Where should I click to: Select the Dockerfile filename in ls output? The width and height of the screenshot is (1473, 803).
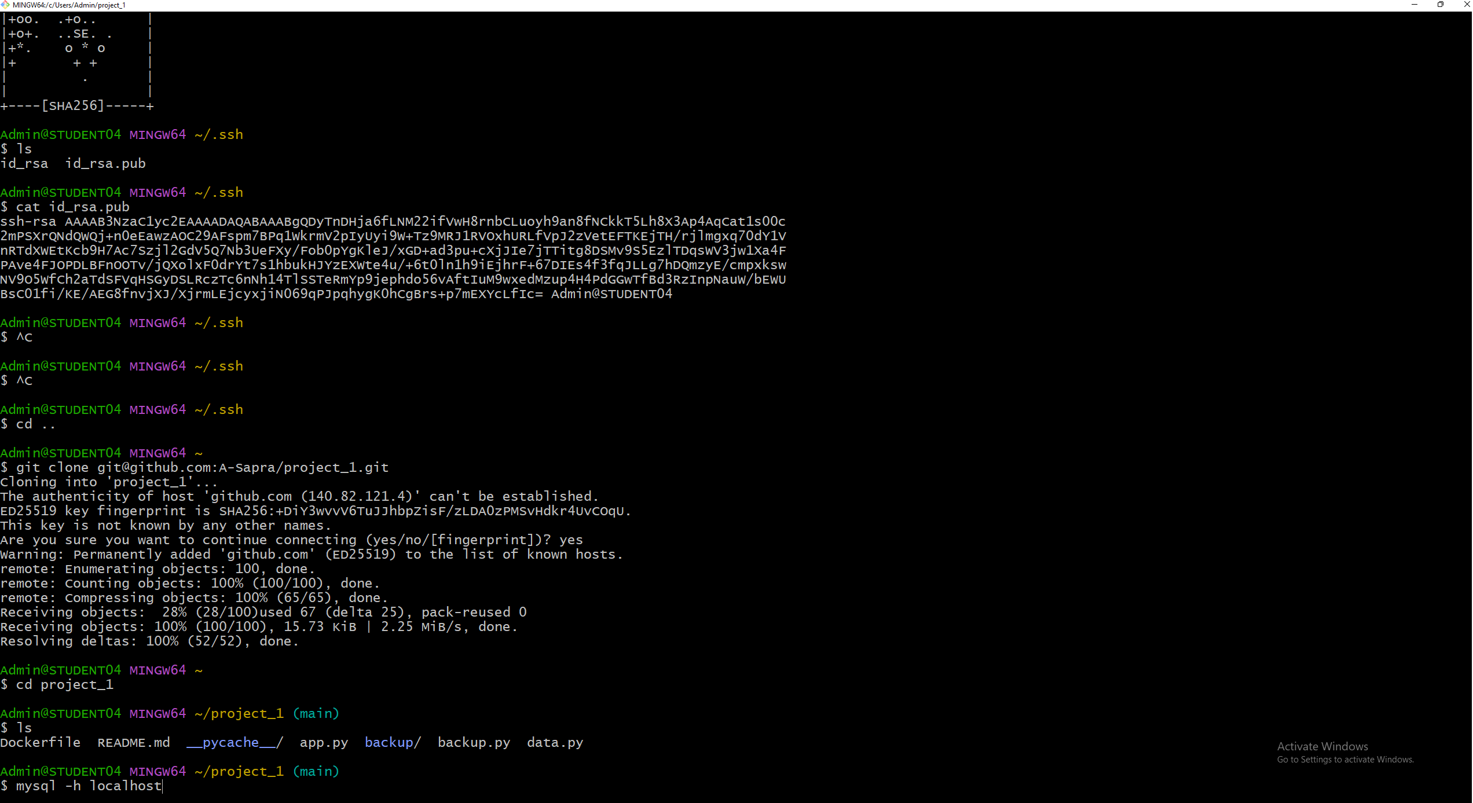tap(41, 742)
